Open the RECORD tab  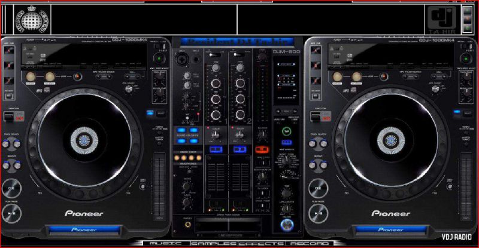309,243
